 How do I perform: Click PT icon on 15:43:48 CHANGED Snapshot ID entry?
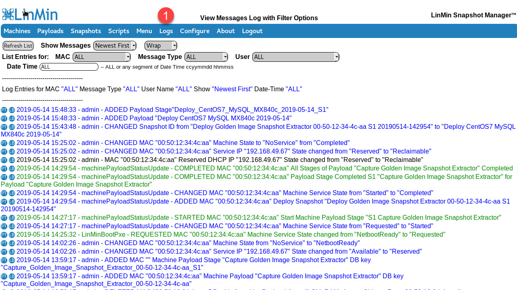tap(4, 127)
